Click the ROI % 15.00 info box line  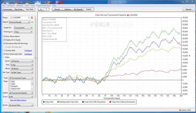(x=47, y=36)
